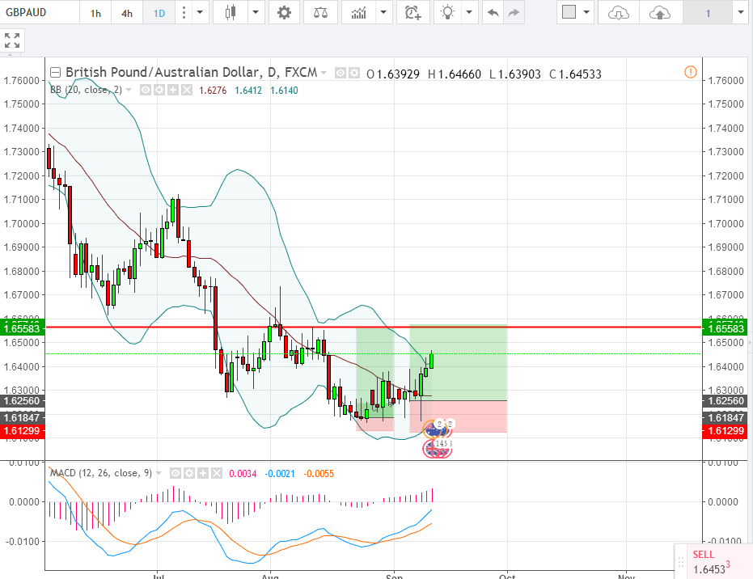Open Bollinger Bands settings gear

[x=159, y=90]
